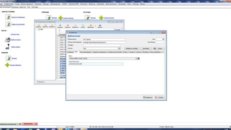Open the Группа dropdown arrow
231x130 pixels.
119,48
